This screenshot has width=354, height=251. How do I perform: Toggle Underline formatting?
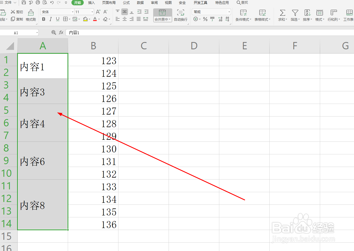(57, 19)
